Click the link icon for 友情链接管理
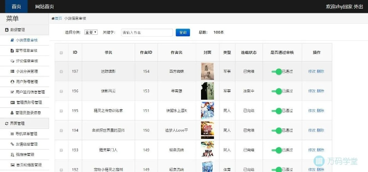The height and width of the screenshot is (172, 368). click(12, 144)
